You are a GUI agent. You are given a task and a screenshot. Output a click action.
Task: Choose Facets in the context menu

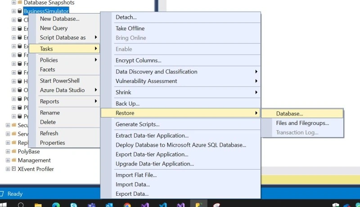[x=64, y=69]
